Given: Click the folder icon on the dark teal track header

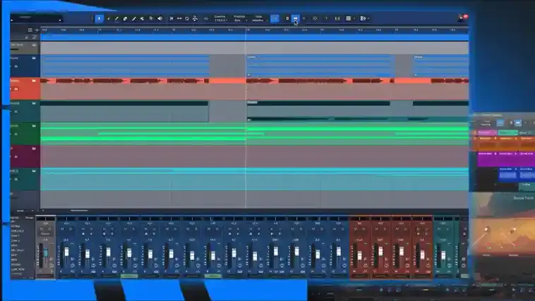Looking at the screenshot, I should click(x=34, y=104).
